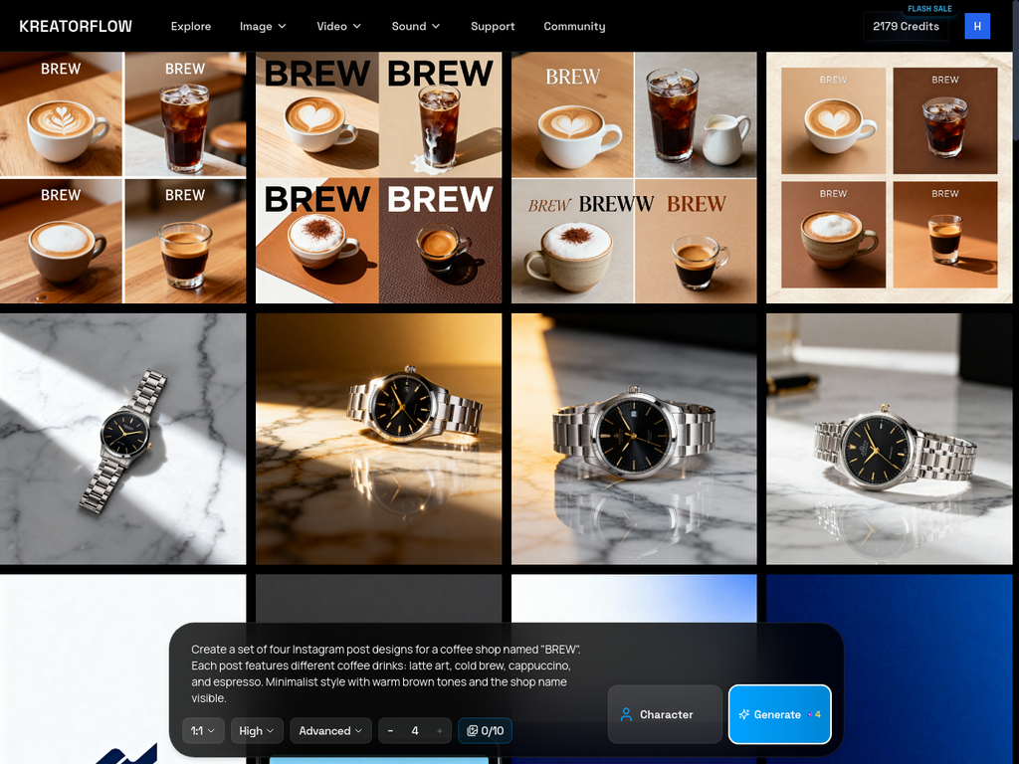This screenshot has height=764, width=1019.
Task: Expand the Advanced settings dropdown
Action: pyautogui.click(x=330, y=730)
